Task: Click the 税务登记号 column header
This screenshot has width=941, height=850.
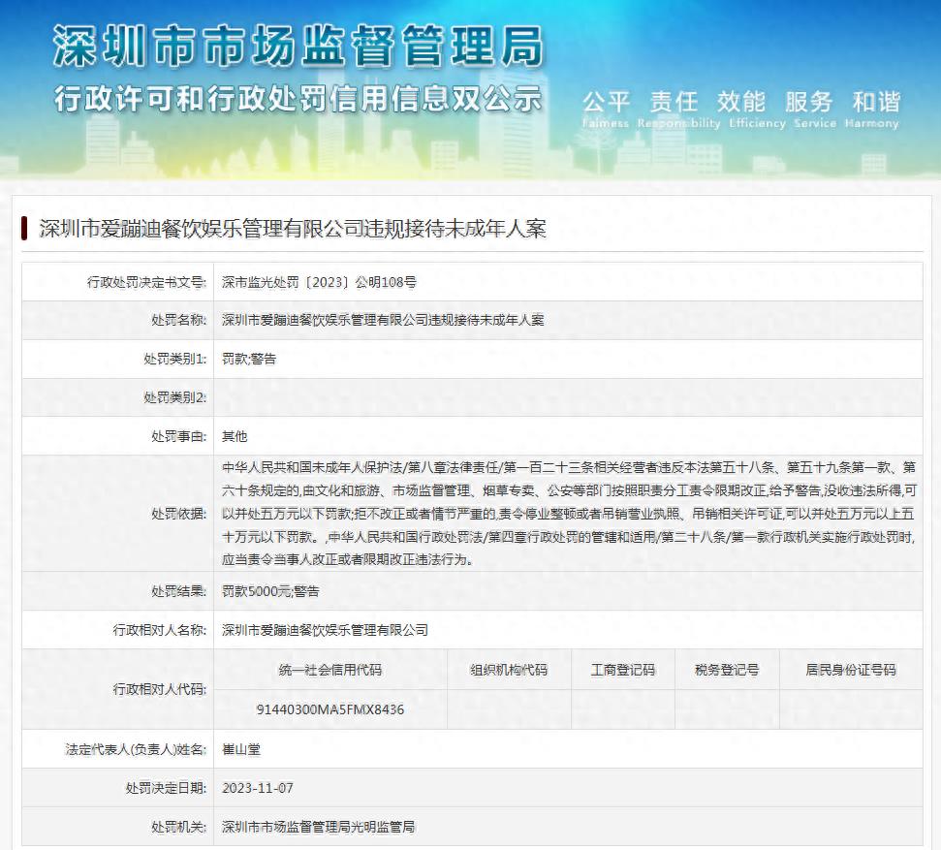Action: (727, 670)
